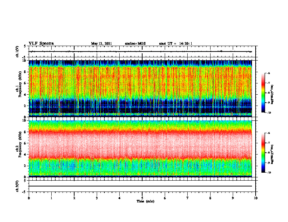The image size is (288, 222).
Task: Click the "-10" tick on ch.1 color bar
Action: [x=269, y=113]
